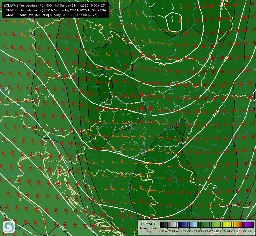
Task: Pick the dark green -29 legend color swatch
Action: [x=200, y=224]
